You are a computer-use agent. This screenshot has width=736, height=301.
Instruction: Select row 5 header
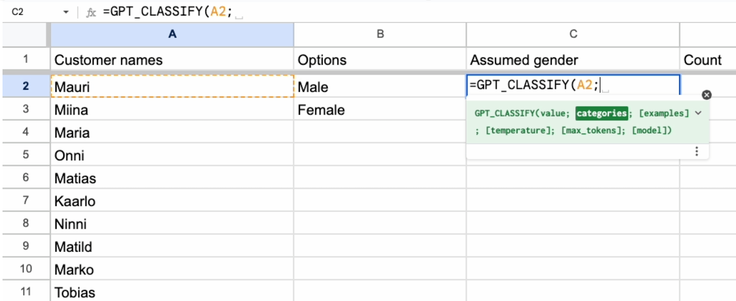(26, 155)
